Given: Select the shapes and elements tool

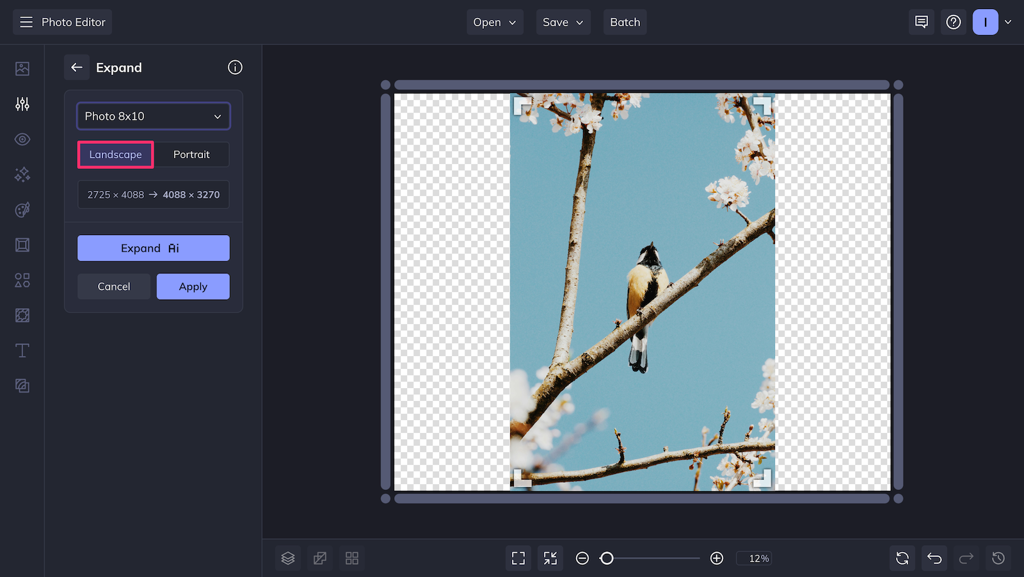Looking at the screenshot, I should pyautogui.click(x=22, y=280).
